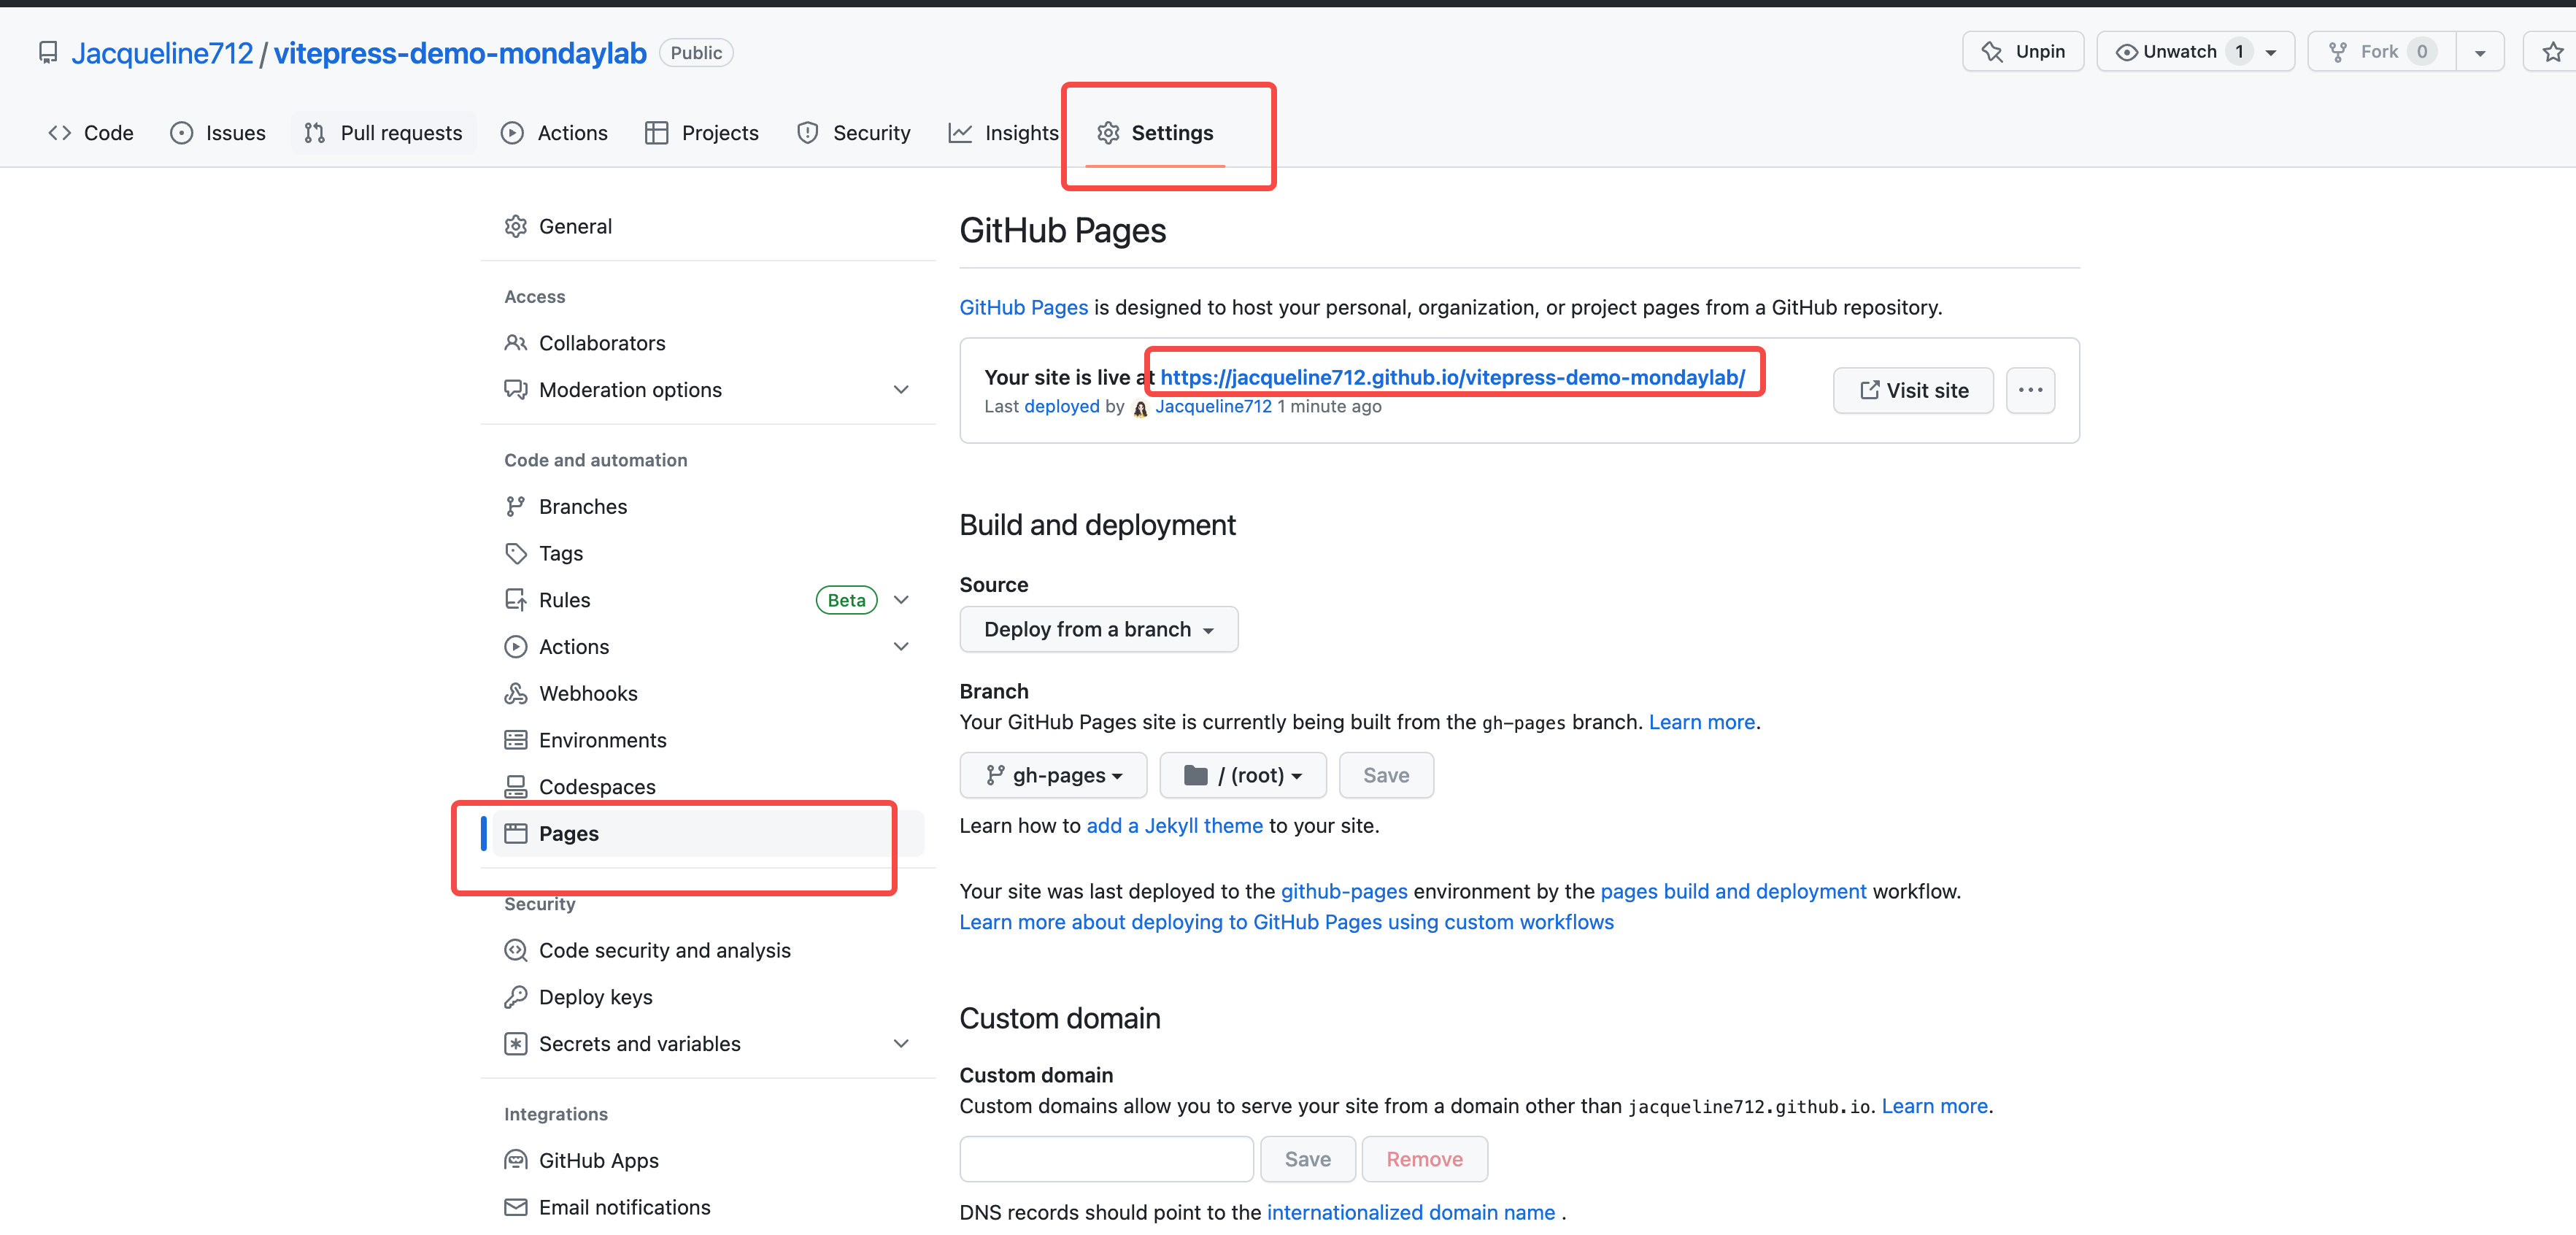The image size is (2576, 1235).
Task: Click the Webhooks sidebar icon
Action: coord(515,693)
